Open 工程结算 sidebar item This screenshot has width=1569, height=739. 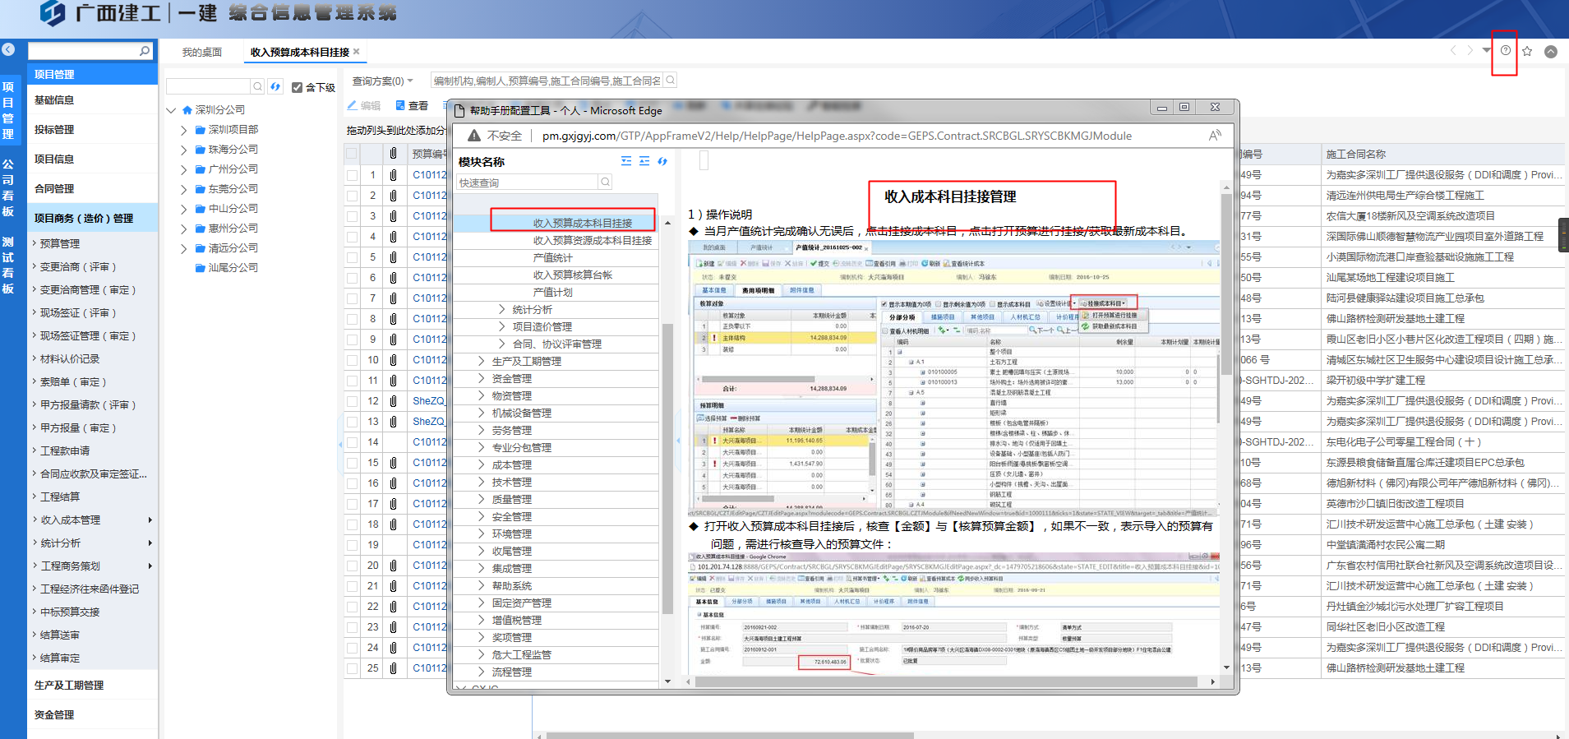(x=60, y=497)
